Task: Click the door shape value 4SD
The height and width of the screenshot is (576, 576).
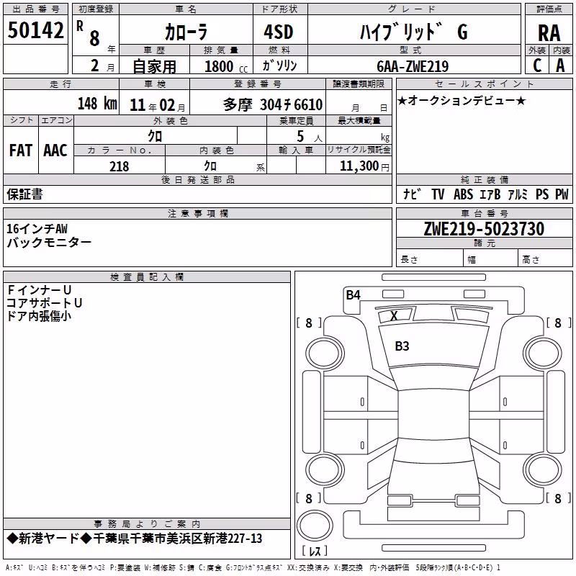Action: (x=279, y=32)
